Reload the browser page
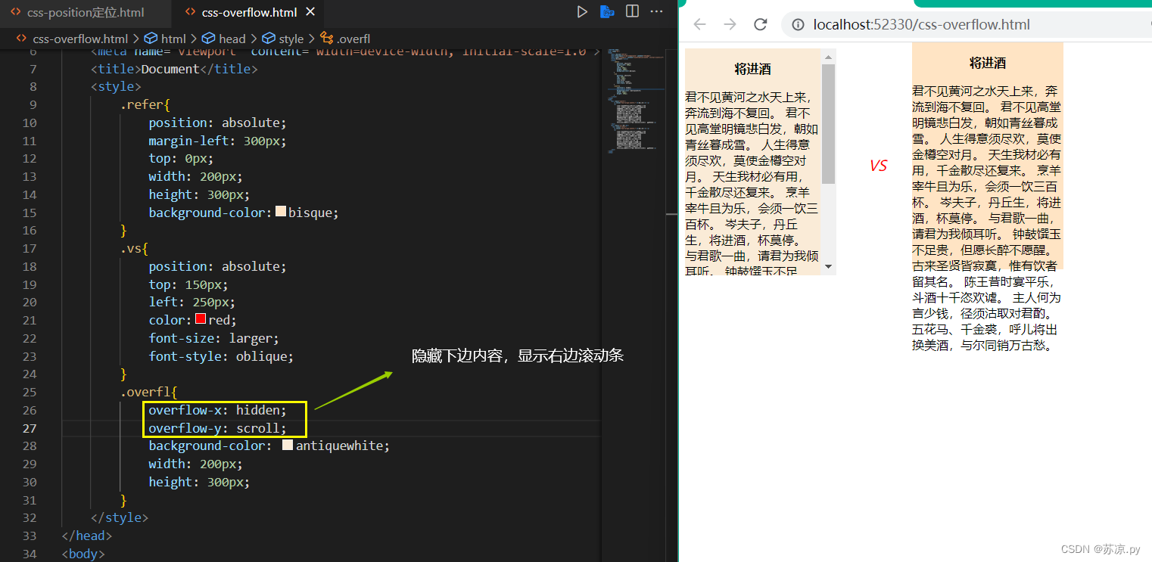Image resolution: width=1152 pixels, height=562 pixels. (761, 24)
